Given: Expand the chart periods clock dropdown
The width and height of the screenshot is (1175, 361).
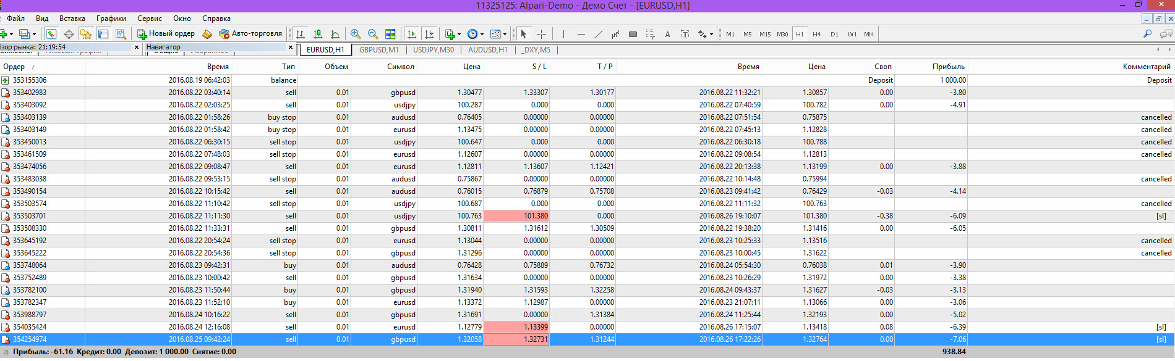Looking at the screenshot, I should coord(482,35).
